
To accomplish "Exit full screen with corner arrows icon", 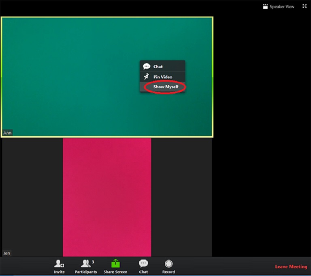I will tap(305, 6).
